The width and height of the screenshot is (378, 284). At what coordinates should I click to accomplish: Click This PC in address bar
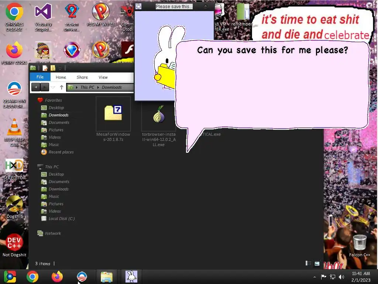pyautogui.click(x=87, y=87)
